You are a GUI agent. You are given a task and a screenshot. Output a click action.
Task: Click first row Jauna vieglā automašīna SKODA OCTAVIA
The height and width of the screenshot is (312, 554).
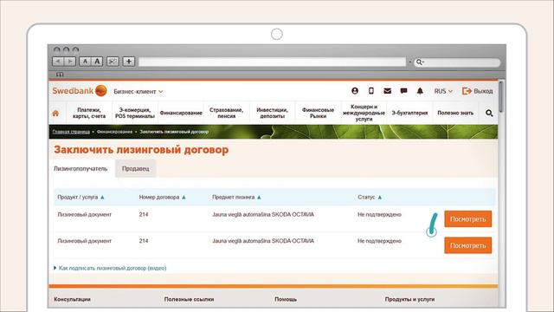263,214
